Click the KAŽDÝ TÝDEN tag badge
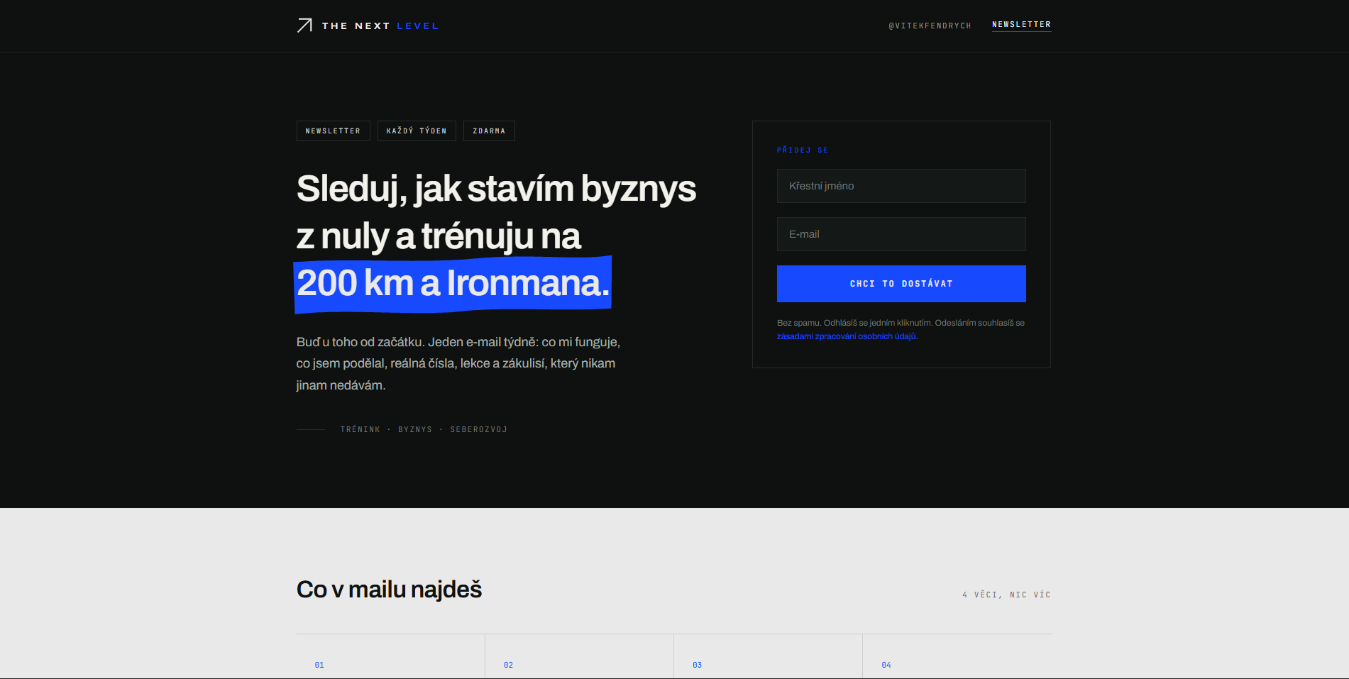1349x679 pixels. click(x=417, y=131)
